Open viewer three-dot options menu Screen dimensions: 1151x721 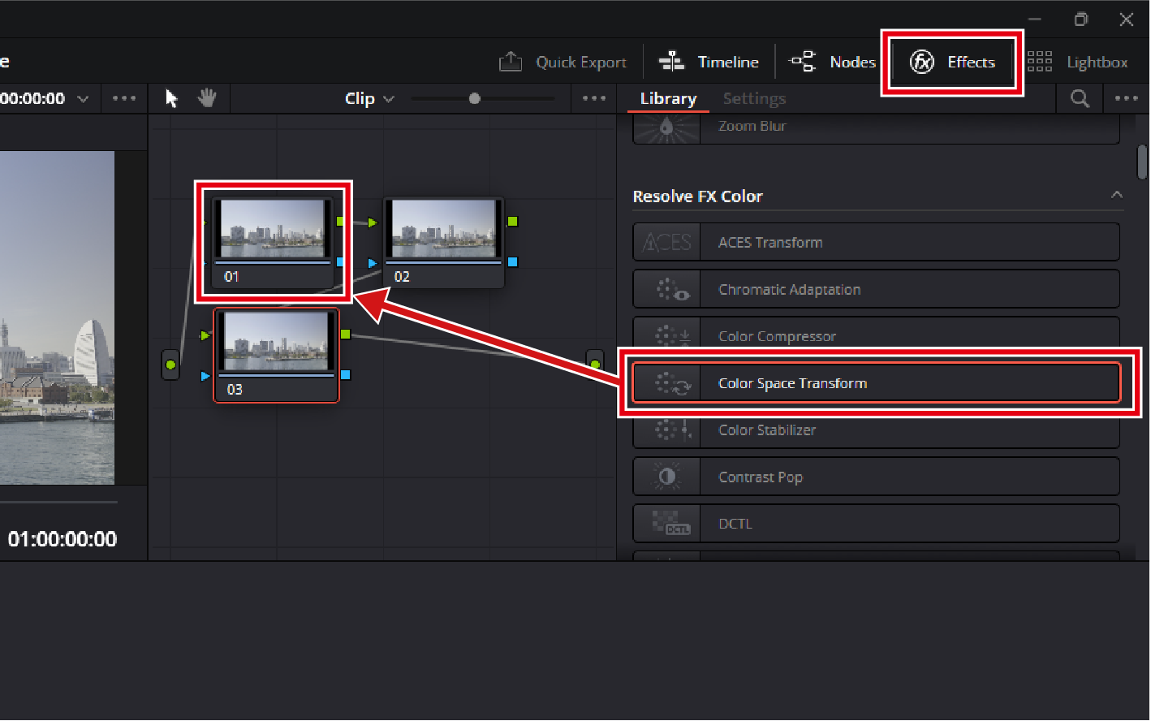[x=124, y=98]
